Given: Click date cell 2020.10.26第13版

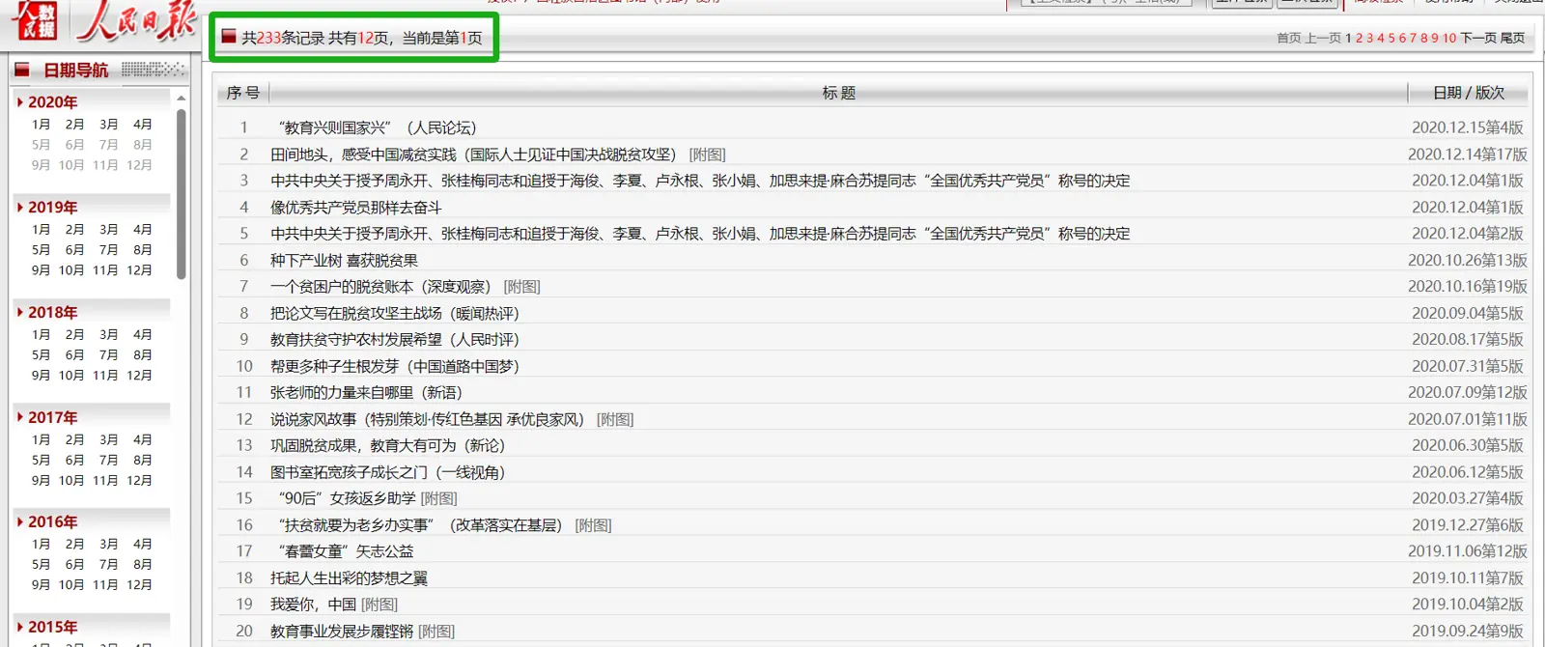Looking at the screenshot, I should click(1467, 261).
